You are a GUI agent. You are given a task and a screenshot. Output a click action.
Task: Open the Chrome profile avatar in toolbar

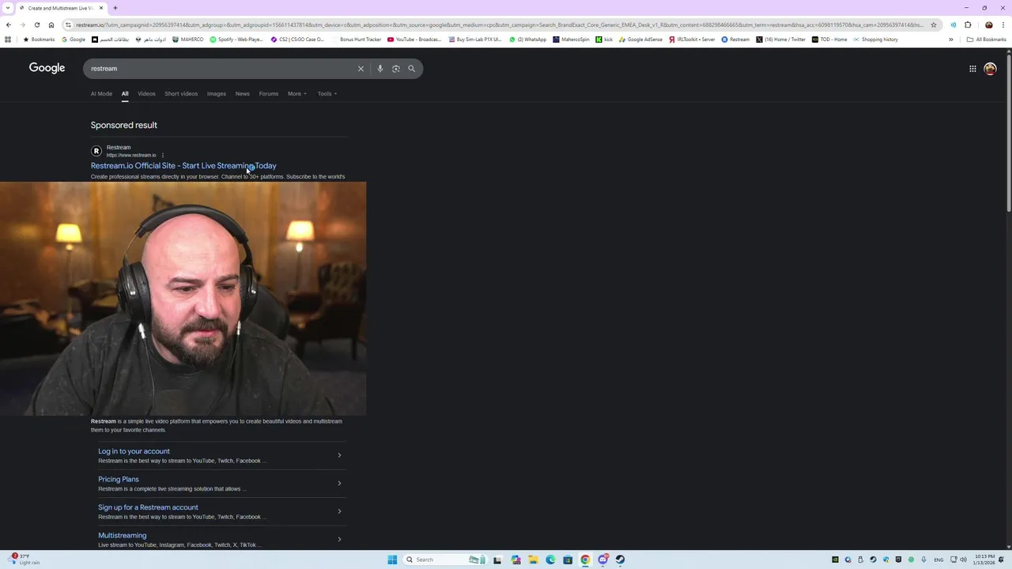pyautogui.click(x=988, y=24)
